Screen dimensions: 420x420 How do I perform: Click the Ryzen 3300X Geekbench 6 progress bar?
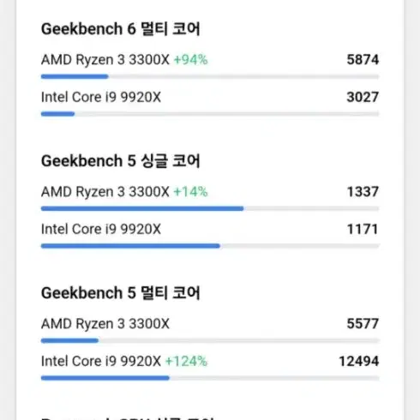(210, 76)
